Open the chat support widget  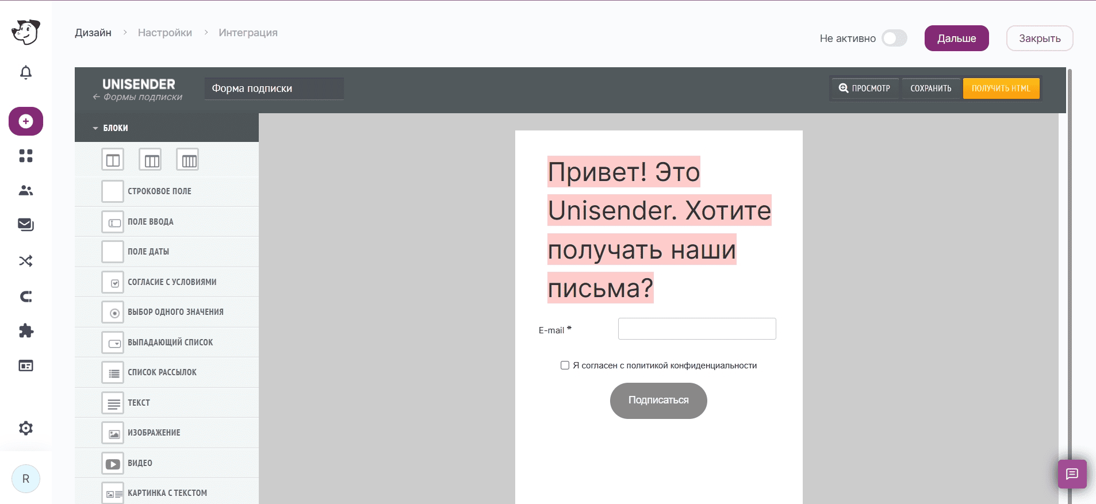pos(1072,474)
